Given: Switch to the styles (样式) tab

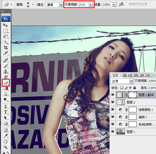Looking at the screenshot, I should (x=148, y=75).
